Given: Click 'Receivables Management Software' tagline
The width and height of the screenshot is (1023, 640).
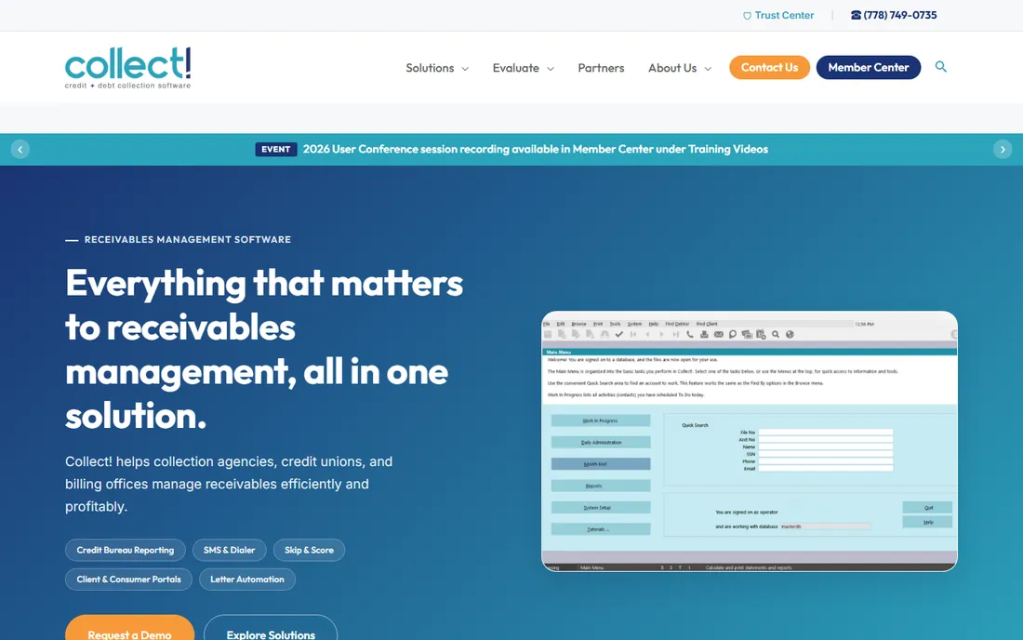Looking at the screenshot, I should pyautogui.click(x=187, y=239).
